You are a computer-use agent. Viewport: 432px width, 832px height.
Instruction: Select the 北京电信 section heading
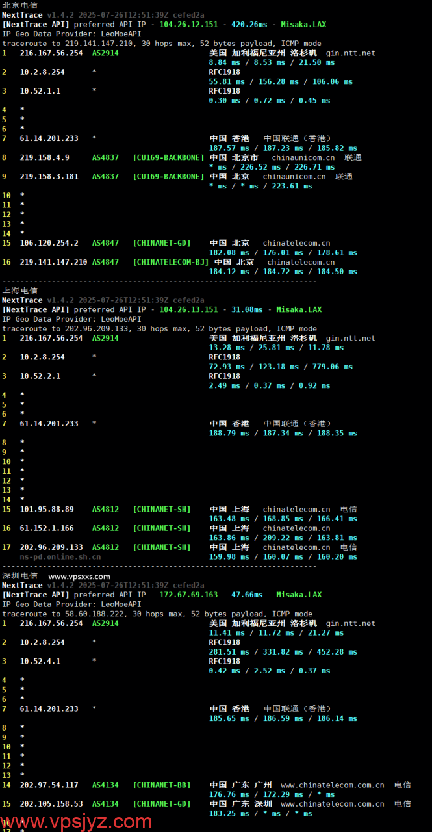pos(19,5)
